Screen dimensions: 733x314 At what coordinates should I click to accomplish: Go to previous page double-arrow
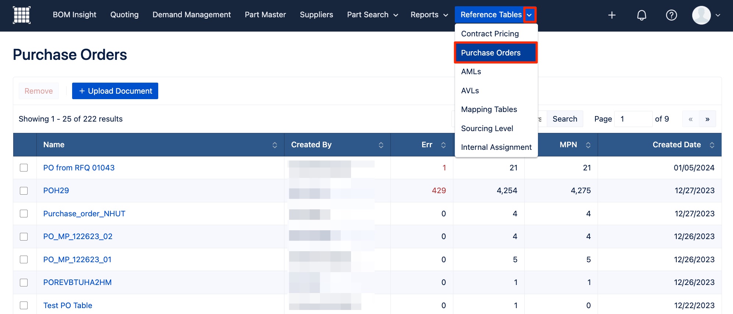691,119
